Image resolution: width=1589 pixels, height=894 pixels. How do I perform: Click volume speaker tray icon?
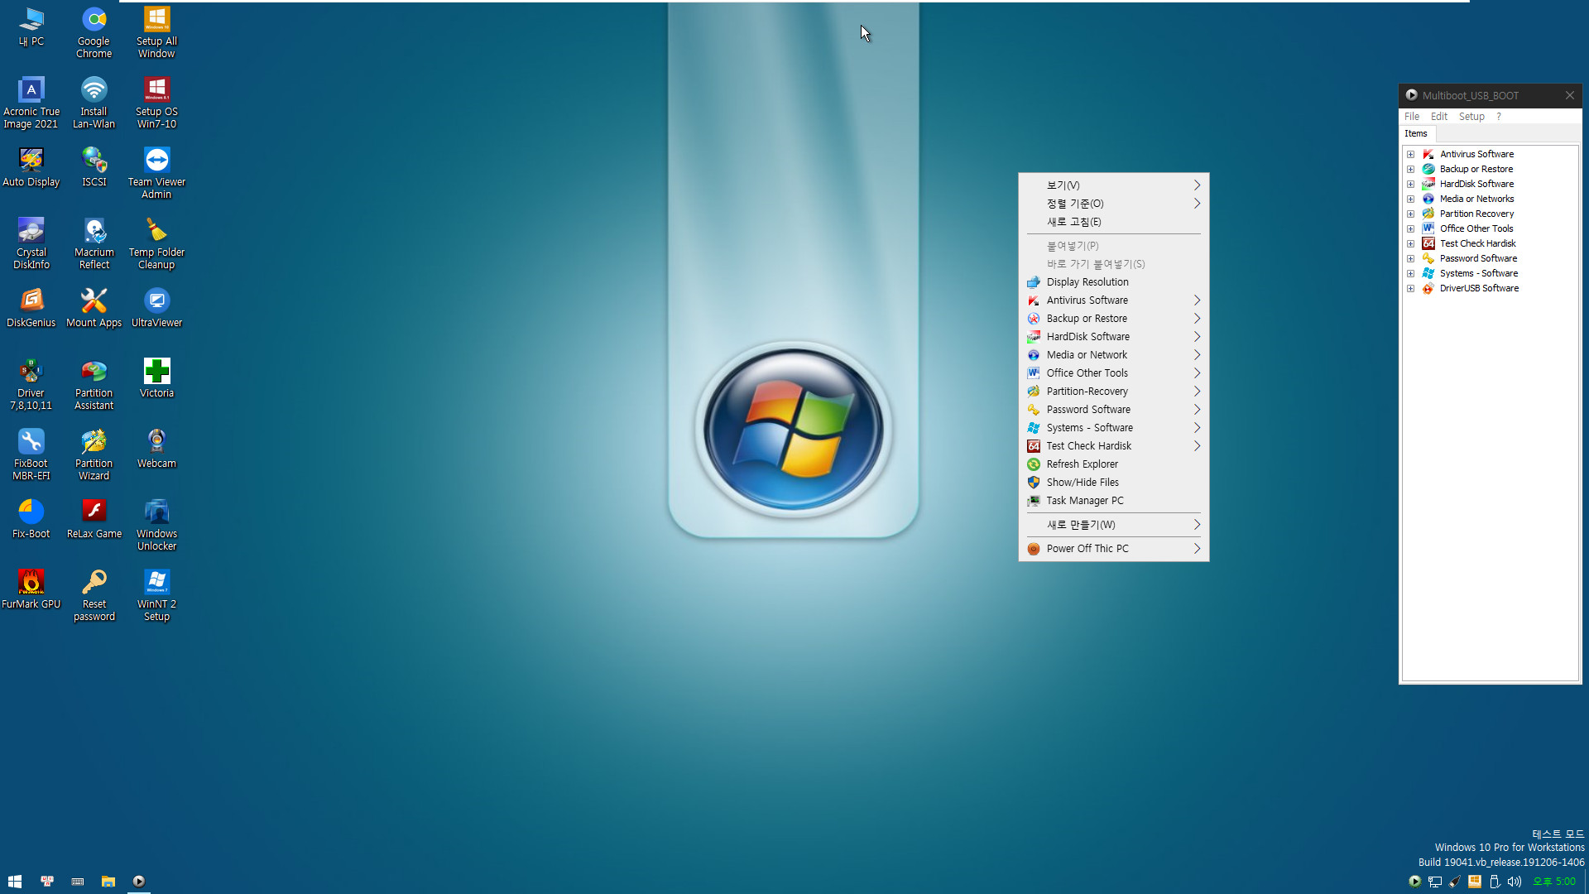(1515, 882)
